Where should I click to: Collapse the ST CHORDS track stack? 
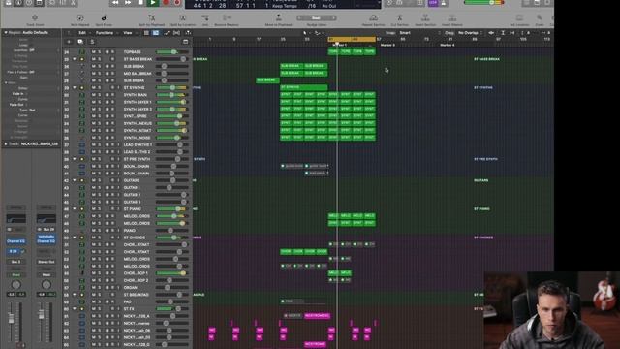[x=75, y=238]
